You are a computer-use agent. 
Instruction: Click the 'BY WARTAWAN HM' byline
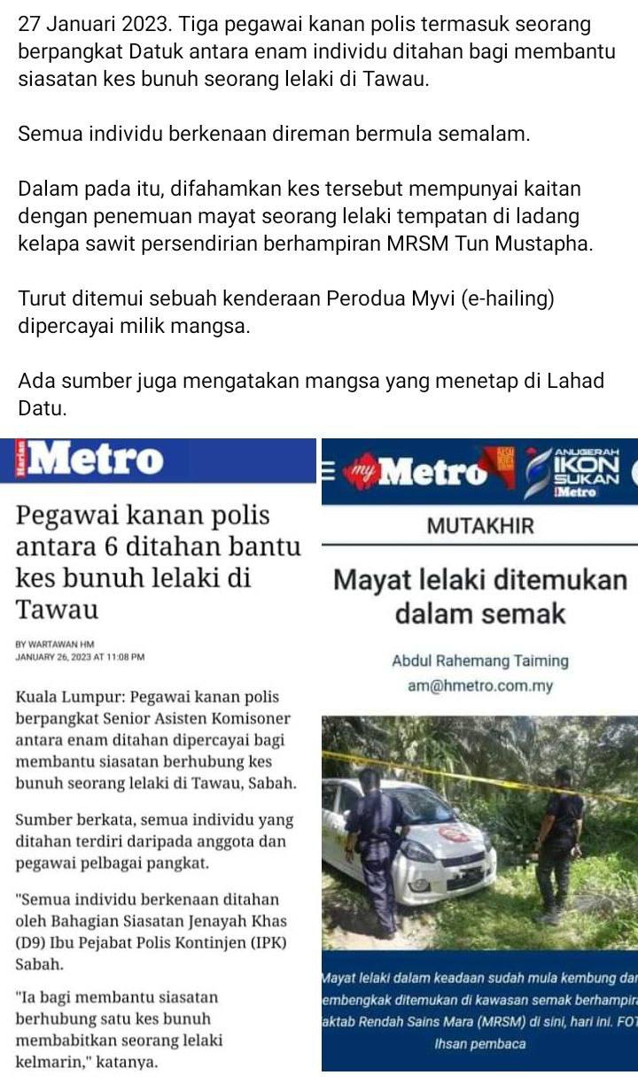click(x=55, y=645)
